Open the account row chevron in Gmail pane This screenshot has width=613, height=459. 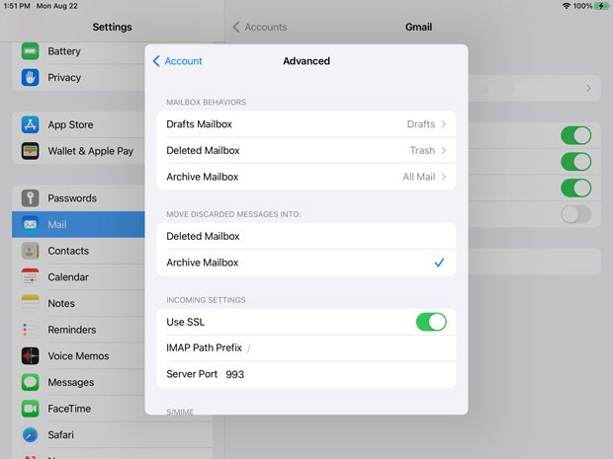(x=588, y=88)
